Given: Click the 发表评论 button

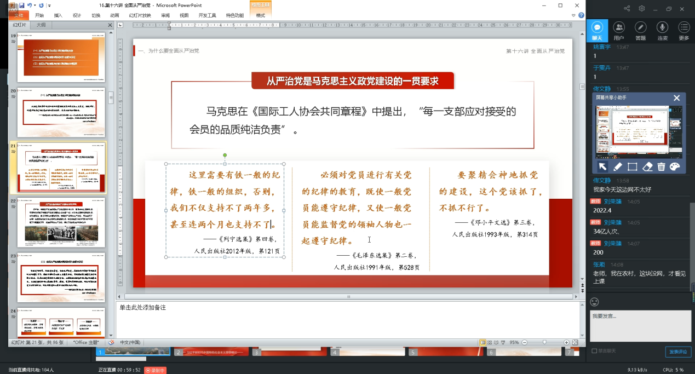Looking at the screenshot, I should coord(678,352).
